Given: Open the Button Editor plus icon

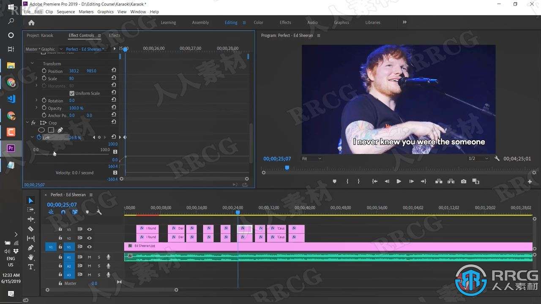Looking at the screenshot, I should (530, 182).
